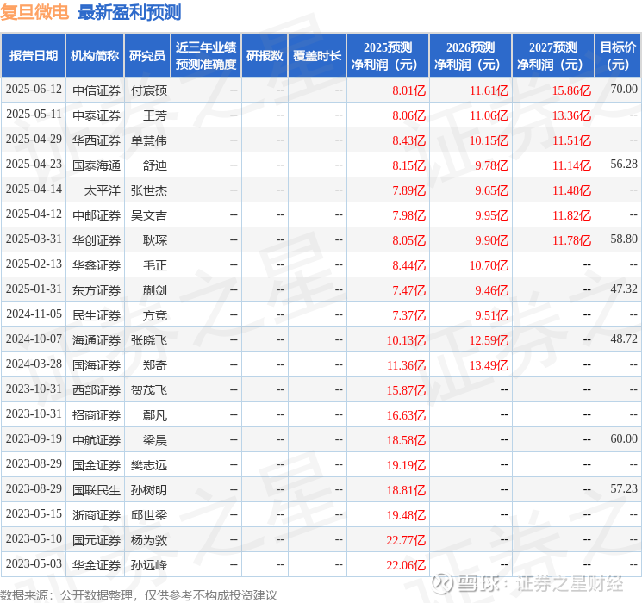Click the 国海证券 institution cell

[97, 365]
